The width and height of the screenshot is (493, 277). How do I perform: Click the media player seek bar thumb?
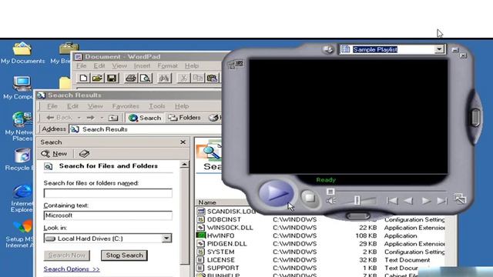tap(330, 192)
